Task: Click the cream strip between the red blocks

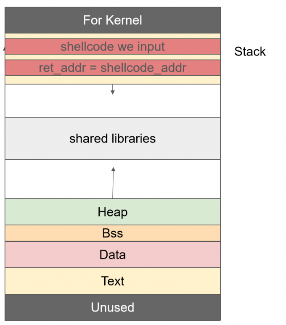Action: pyautogui.click(x=113, y=57)
